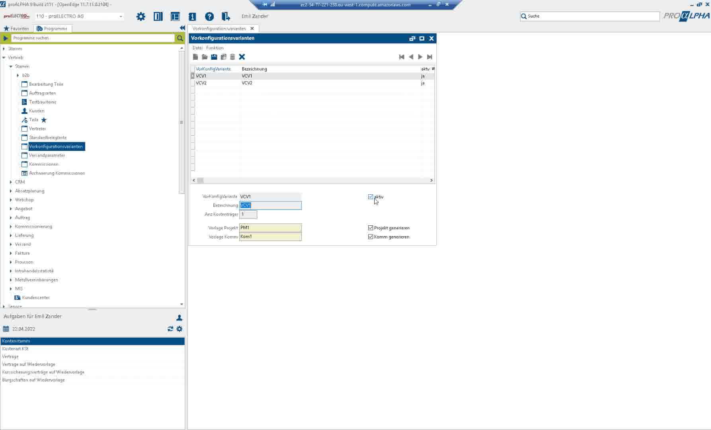711x430 pixels.
Task: Click the sidebar layout icon
Action: point(175,16)
